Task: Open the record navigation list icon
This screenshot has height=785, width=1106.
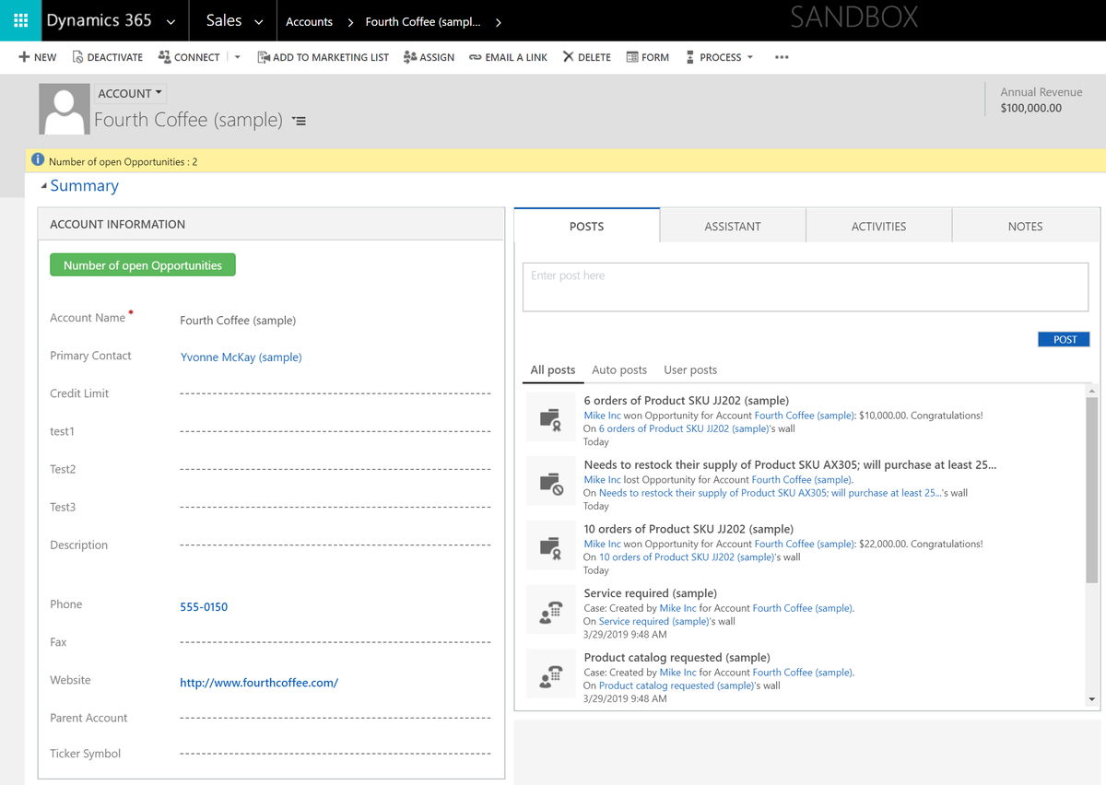Action: pos(299,121)
